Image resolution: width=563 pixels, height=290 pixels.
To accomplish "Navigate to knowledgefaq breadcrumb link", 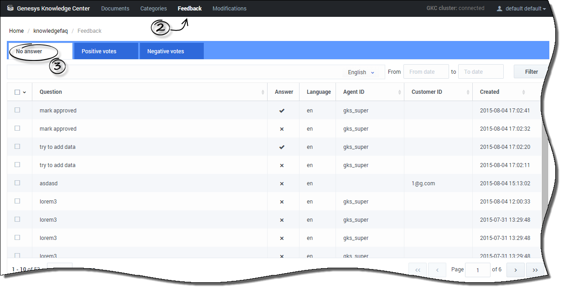I will point(51,31).
